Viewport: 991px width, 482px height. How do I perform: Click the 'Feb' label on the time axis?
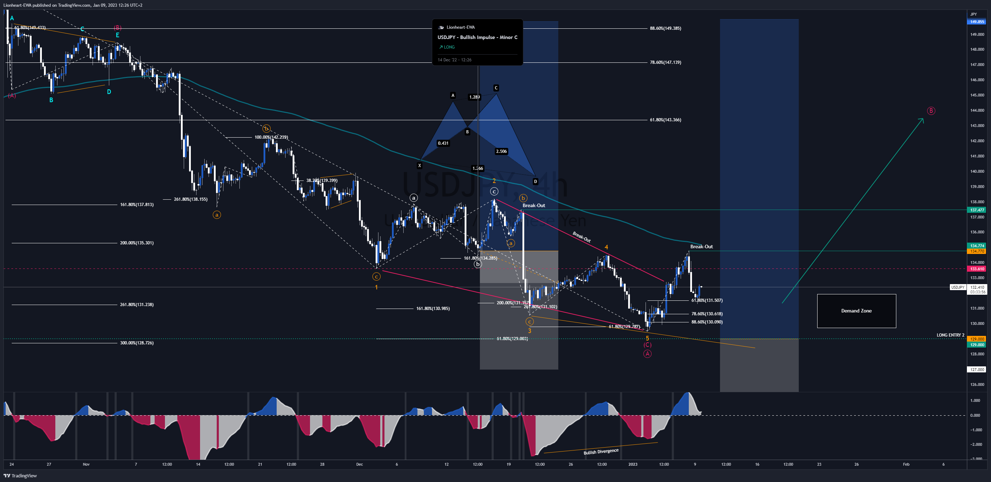pyautogui.click(x=906, y=464)
